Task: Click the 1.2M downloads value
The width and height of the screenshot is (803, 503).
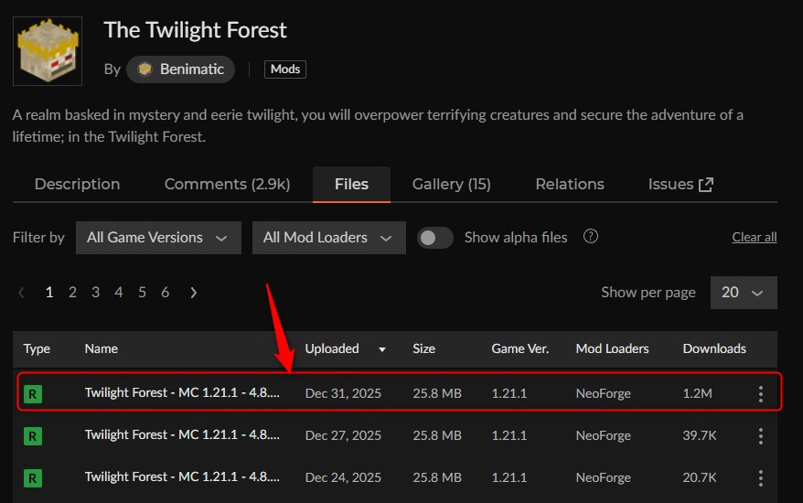Action: tap(698, 393)
